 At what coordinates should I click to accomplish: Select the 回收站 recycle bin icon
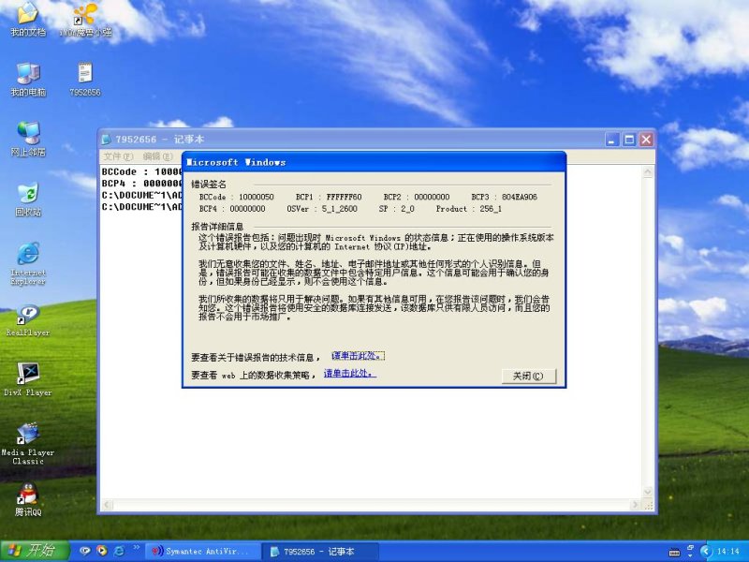[28, 199]
